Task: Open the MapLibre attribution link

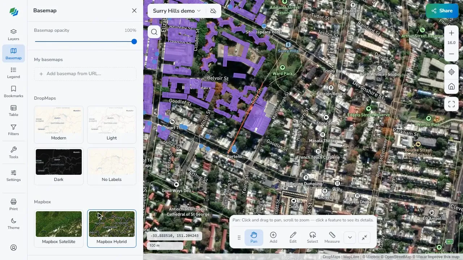Action: click(351, 257)
